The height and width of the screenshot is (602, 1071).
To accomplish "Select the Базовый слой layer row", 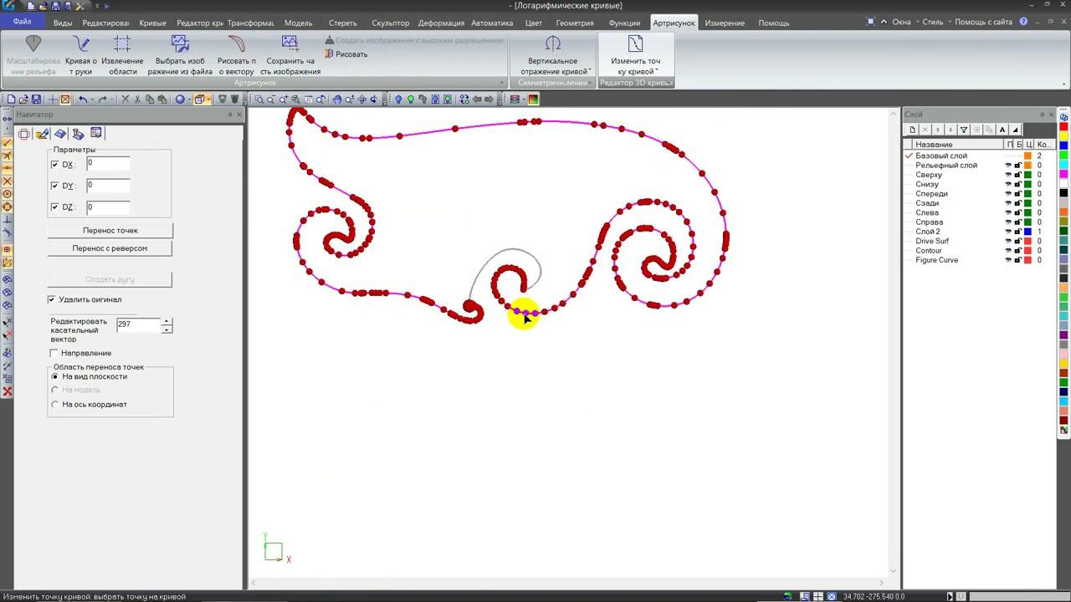I will point(979,156).
